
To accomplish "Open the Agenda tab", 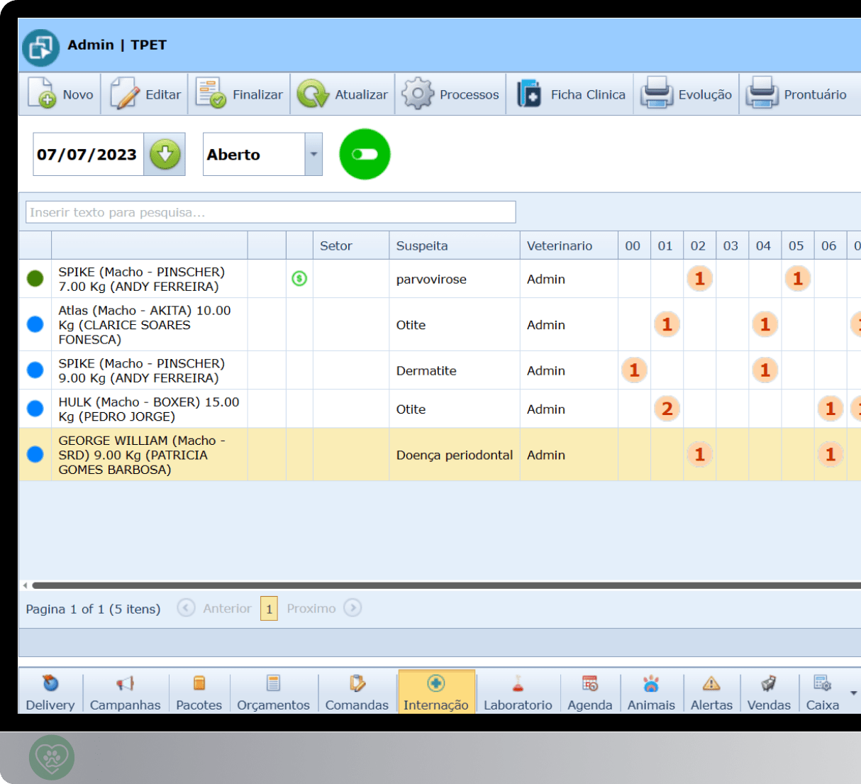I will 589,692.
